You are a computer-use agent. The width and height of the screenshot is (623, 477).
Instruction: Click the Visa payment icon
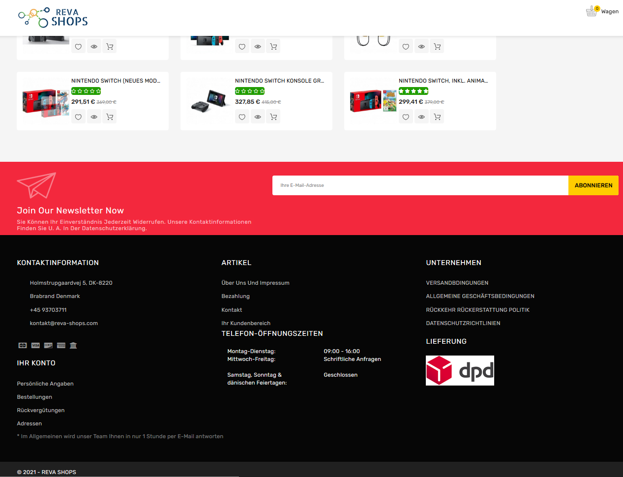click(x=35, y=345)
